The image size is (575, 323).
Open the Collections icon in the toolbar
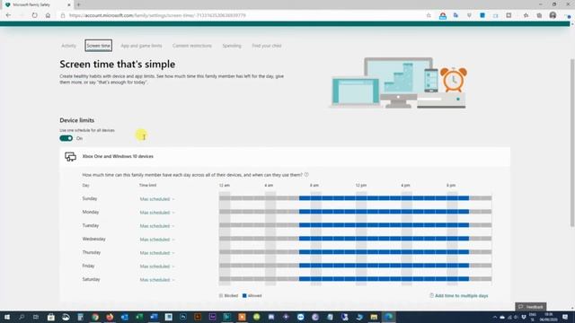pyautogui.click(x=539, y=15)
